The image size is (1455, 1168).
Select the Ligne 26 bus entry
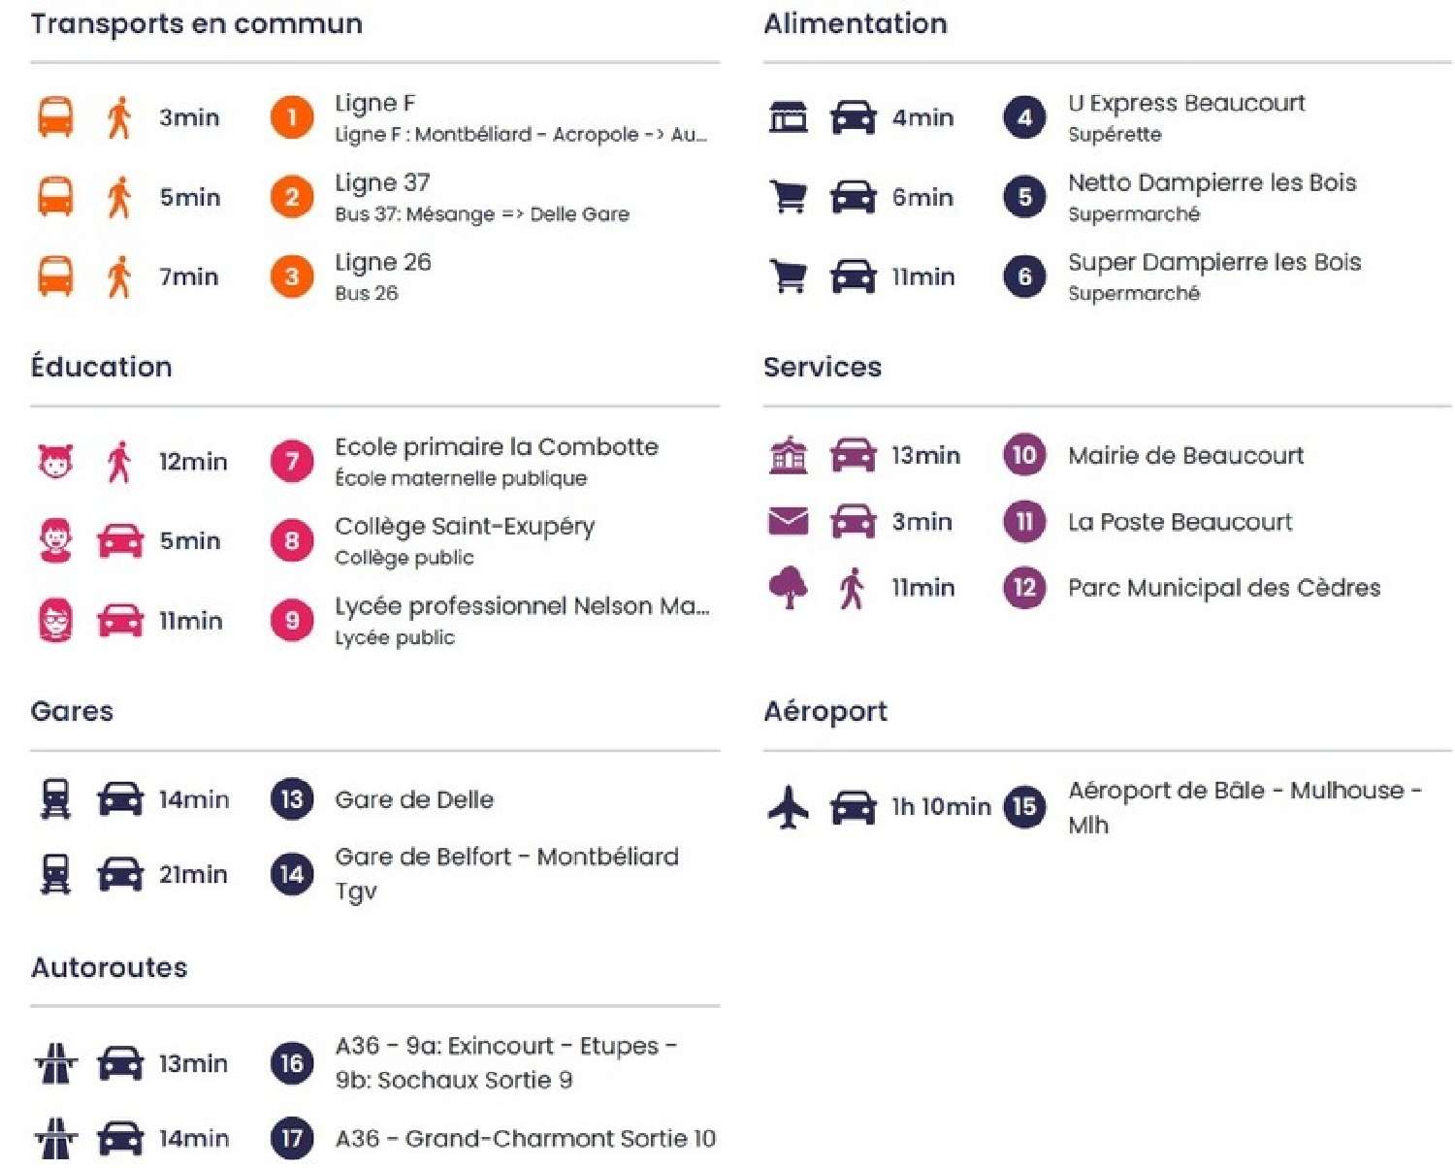[x=382, y=263]
